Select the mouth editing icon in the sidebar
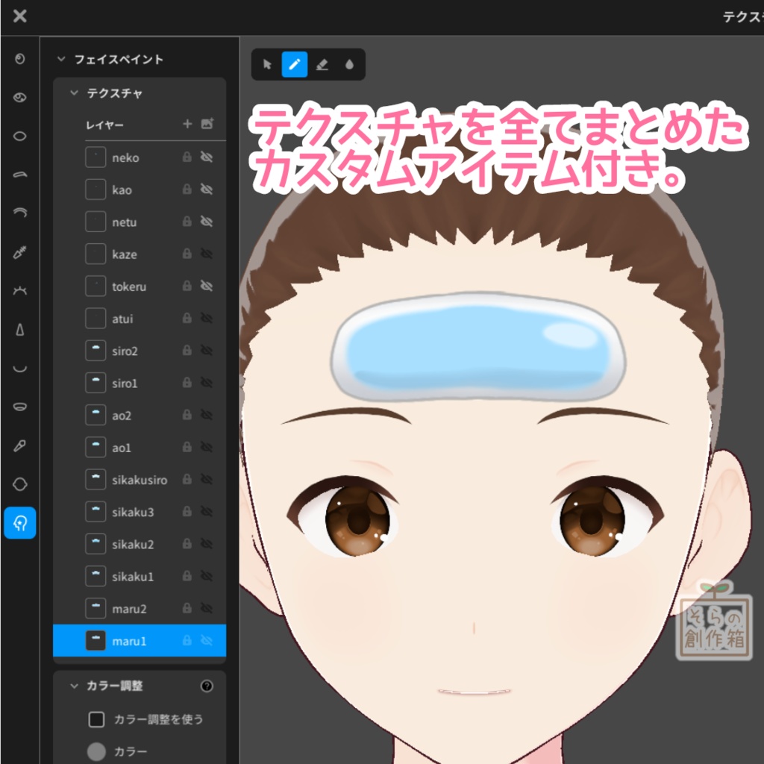The image size is (764, 764). [x=19, y=407]
